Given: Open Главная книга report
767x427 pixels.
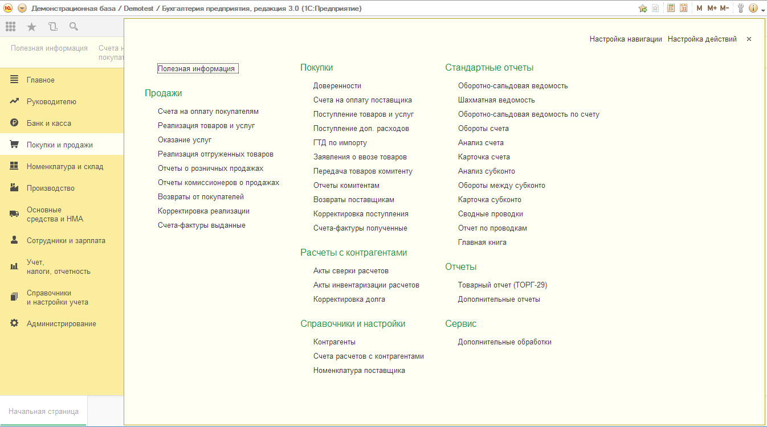Looking at the screenshot, I should (482, 243).
